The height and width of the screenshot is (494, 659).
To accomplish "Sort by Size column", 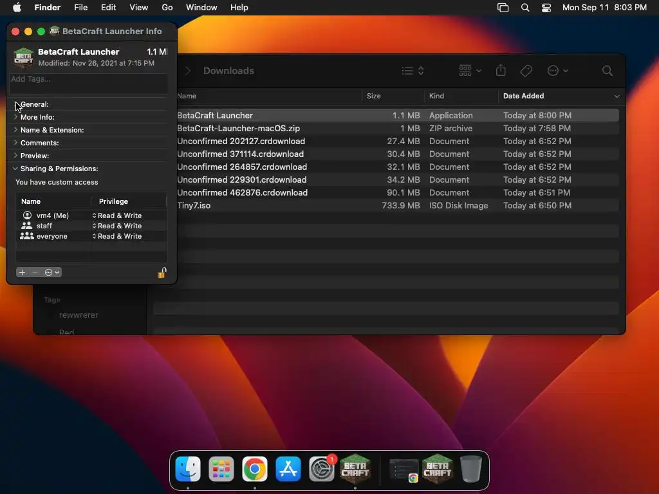I will [393, 96].
